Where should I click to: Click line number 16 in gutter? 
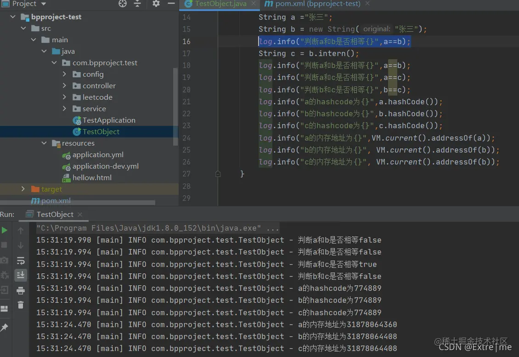(x=186, y=41)
